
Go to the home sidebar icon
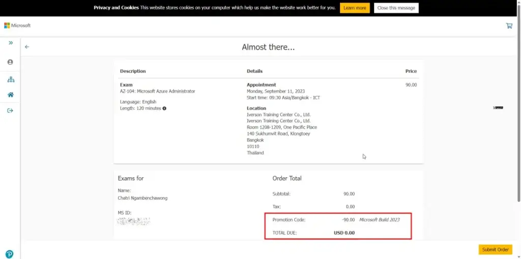click(11, 95)
